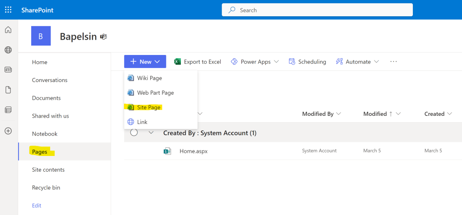Open the Home.aspx file

click(193, 151)
